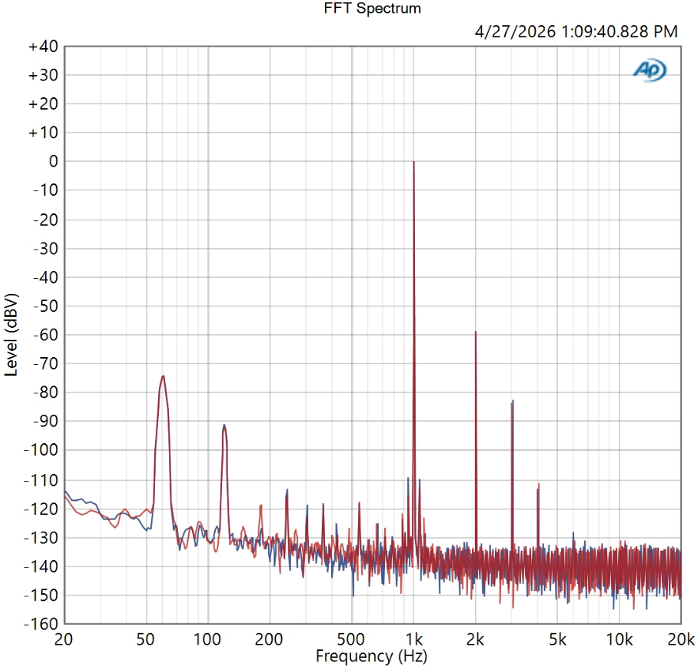Click the 20 label on the frequency axis
Screen dimensions: 698x666
click(64, 639)
